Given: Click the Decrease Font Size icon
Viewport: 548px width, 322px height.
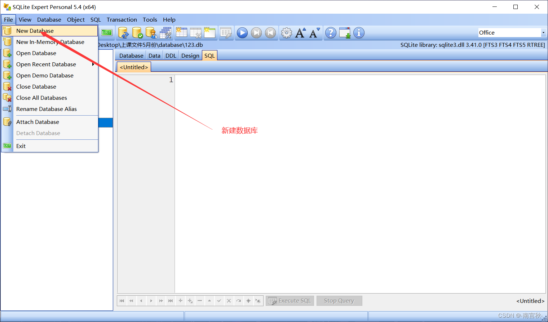Looking at the screenshot, I should [x=314, y=33].
